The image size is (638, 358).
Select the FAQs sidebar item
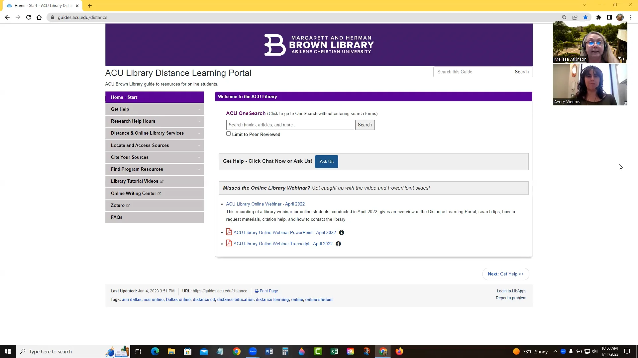(117, 217)
